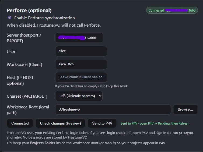Click the User label text
Viewport: 203px width, 152px height.
point(11,51)
